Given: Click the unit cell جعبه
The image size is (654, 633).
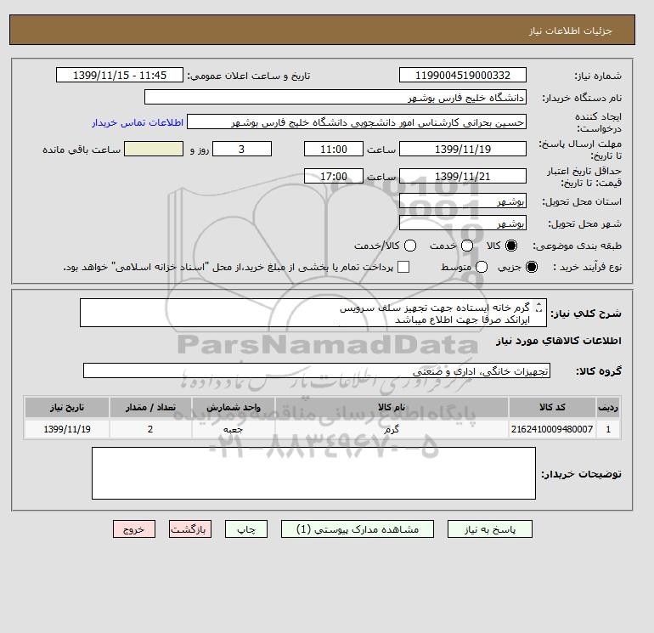Looking at the screenshot, I should pyautogui.click(x=234, y=429).
